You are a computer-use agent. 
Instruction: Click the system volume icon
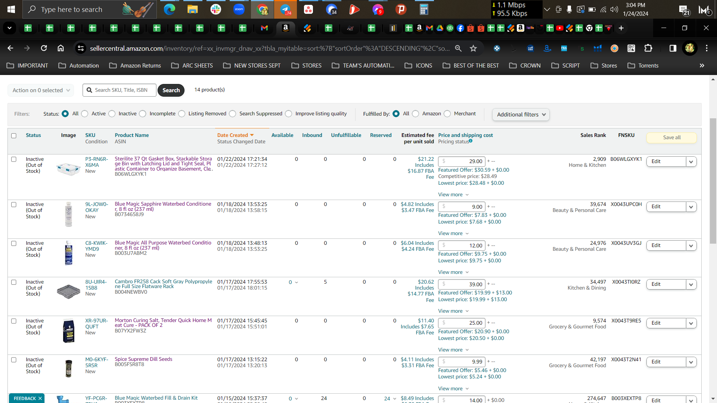click(x=614, y=9)
